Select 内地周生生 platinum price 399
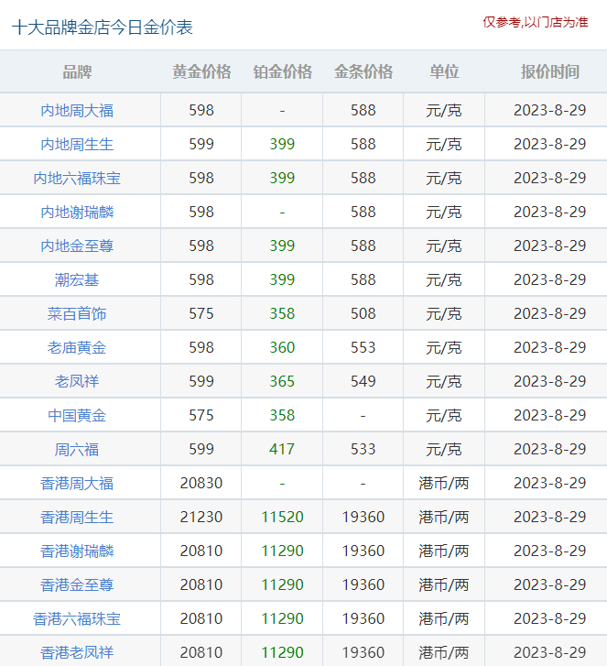The width and height of the screenshot is (607, 666). coord(282,144)
